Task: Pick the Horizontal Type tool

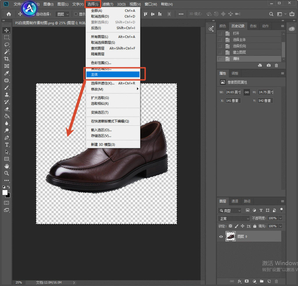Action: (7, 145)
